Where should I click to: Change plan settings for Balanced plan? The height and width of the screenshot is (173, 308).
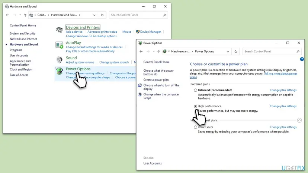click(x=283, y=90)
